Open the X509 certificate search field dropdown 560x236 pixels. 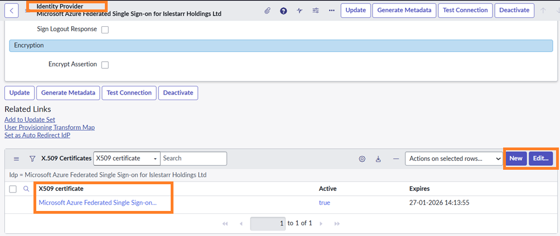127,159
